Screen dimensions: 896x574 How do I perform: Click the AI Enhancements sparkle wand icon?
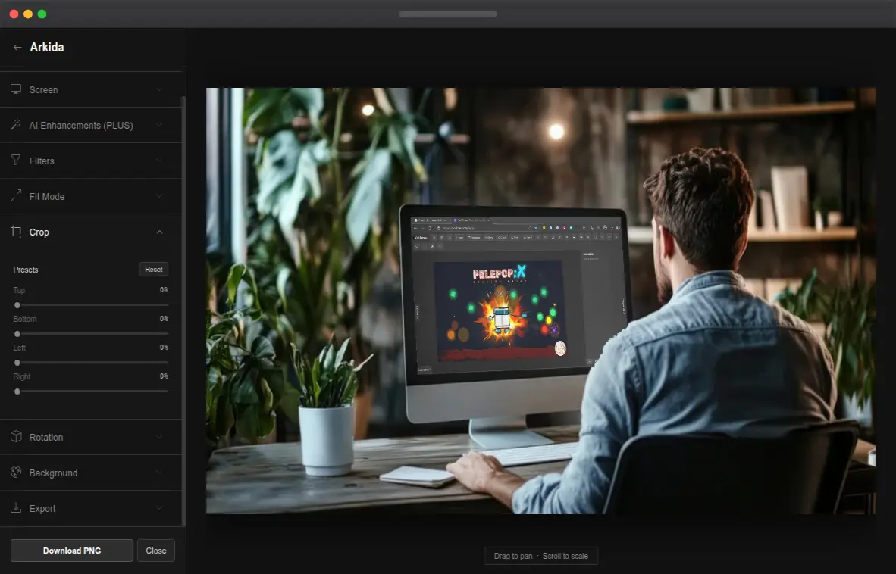(16, 124)
